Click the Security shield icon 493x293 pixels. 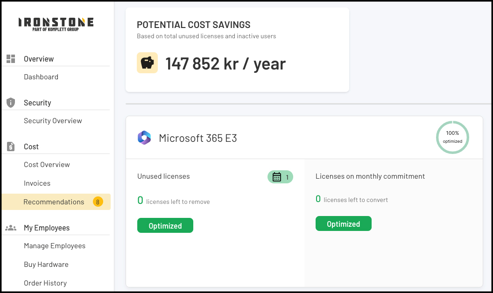[11, 103]
